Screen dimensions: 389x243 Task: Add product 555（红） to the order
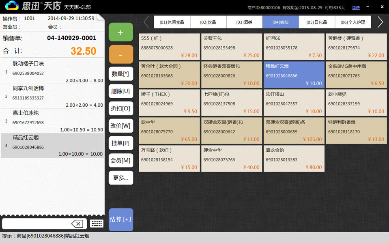click(170, 47)
